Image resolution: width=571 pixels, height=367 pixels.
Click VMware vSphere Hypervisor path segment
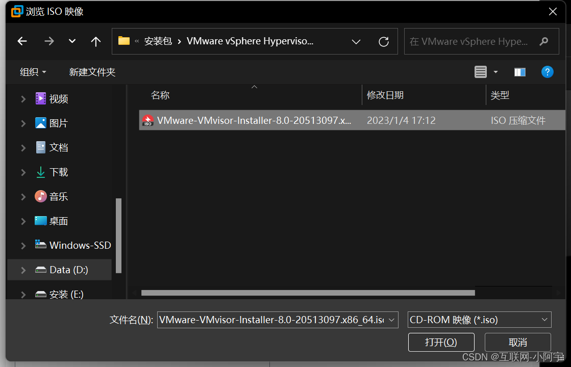[x=250, y=41]
